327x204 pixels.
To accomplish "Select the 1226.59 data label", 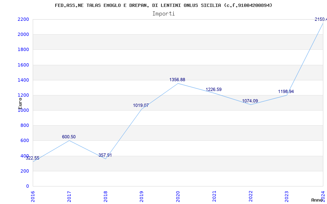I will (x=213, y=89).
